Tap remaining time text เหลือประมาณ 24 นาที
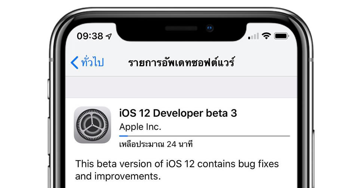The height and width of the screenshot is (188, 362). pos(156,144)
